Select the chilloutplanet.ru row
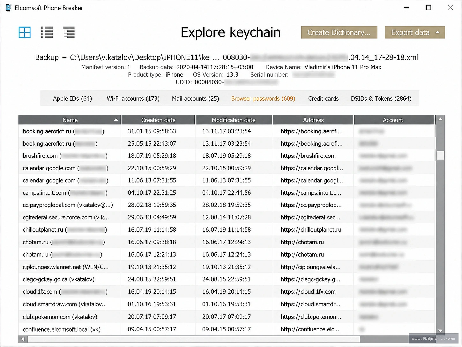This screenshot has width=462, height=347. click(227, 230)
